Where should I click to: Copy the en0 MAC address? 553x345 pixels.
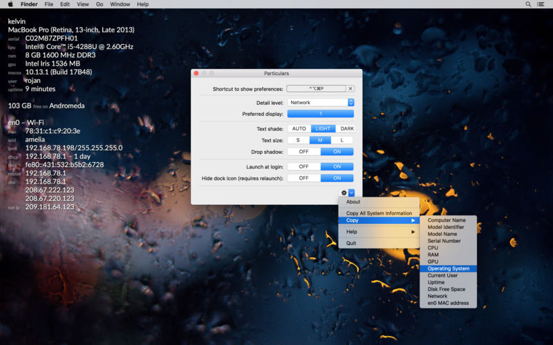click(448, 303)
